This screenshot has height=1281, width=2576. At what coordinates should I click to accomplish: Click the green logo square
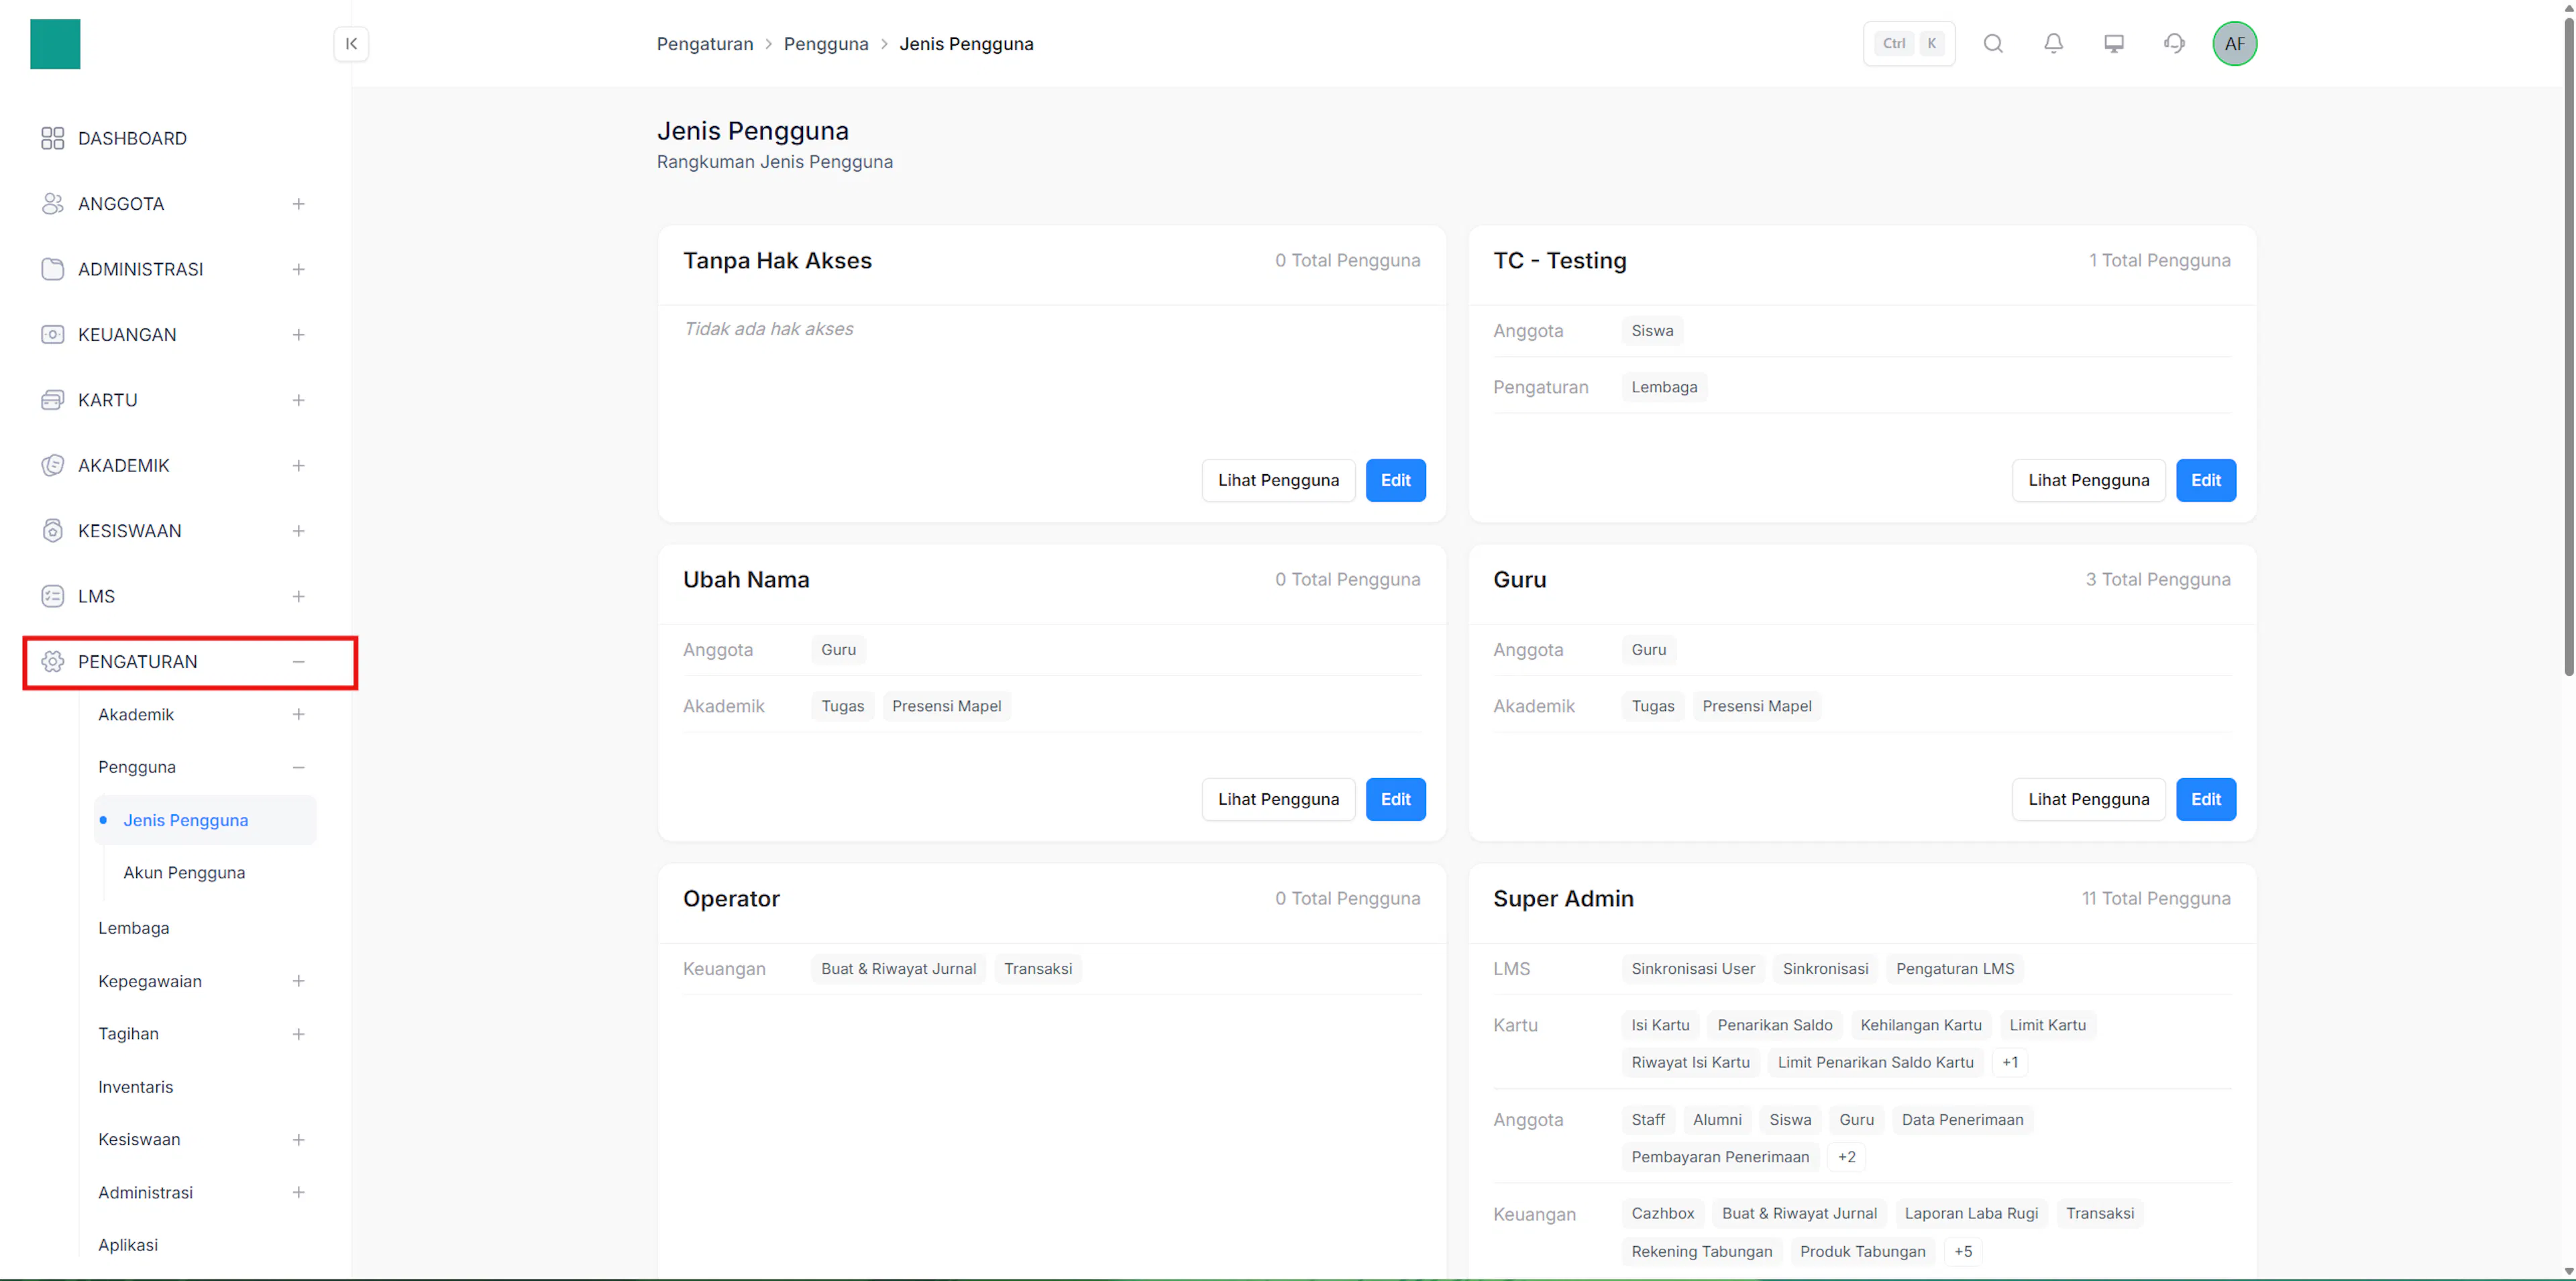coord(55,44)
